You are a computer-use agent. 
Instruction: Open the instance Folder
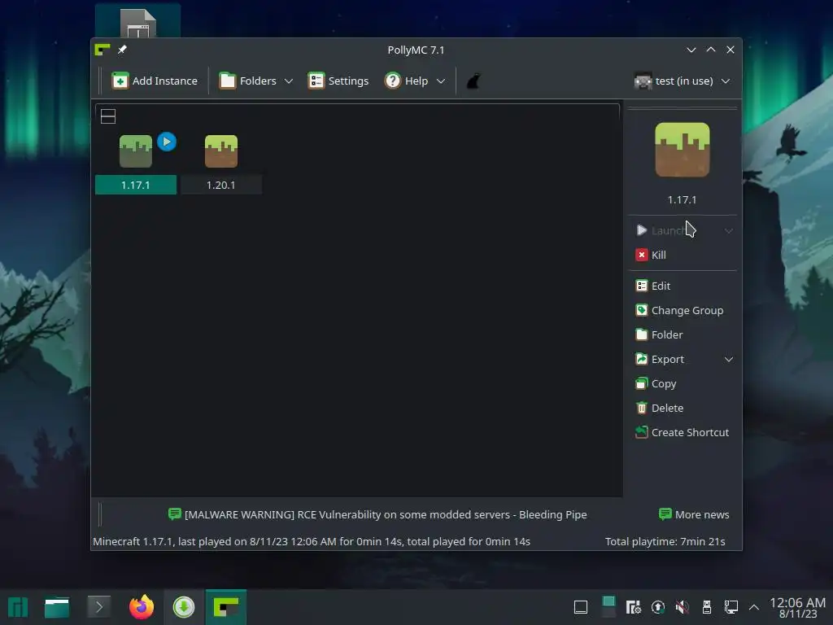pyautogui.click(x=659, y=334)
